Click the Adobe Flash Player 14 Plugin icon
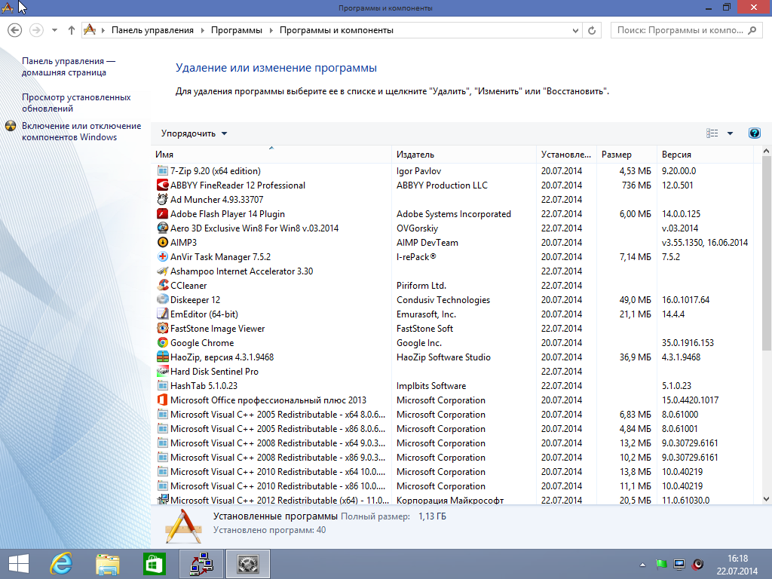Viewport: 772px width, 579px height. tap(163, 213)
